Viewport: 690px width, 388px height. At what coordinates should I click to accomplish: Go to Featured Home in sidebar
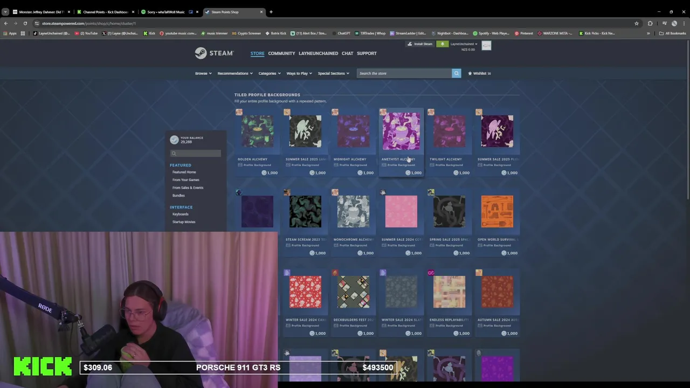pos(184,172)
